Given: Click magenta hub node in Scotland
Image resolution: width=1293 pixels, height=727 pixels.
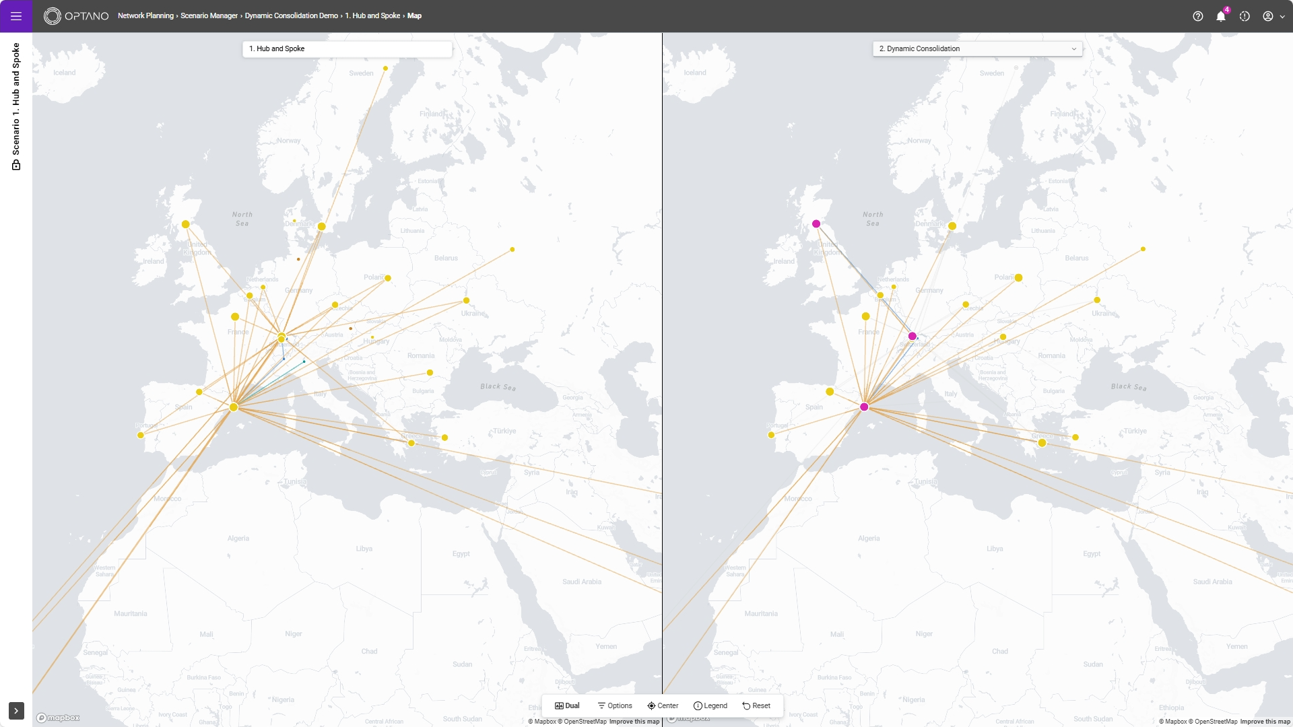Looking at the screenshot, I should pyautogui.click(x=816, y=223).
